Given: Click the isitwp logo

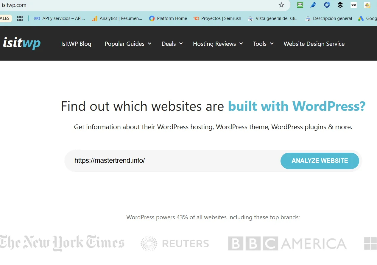Looking at the screenshot, I should pos(22,43).
